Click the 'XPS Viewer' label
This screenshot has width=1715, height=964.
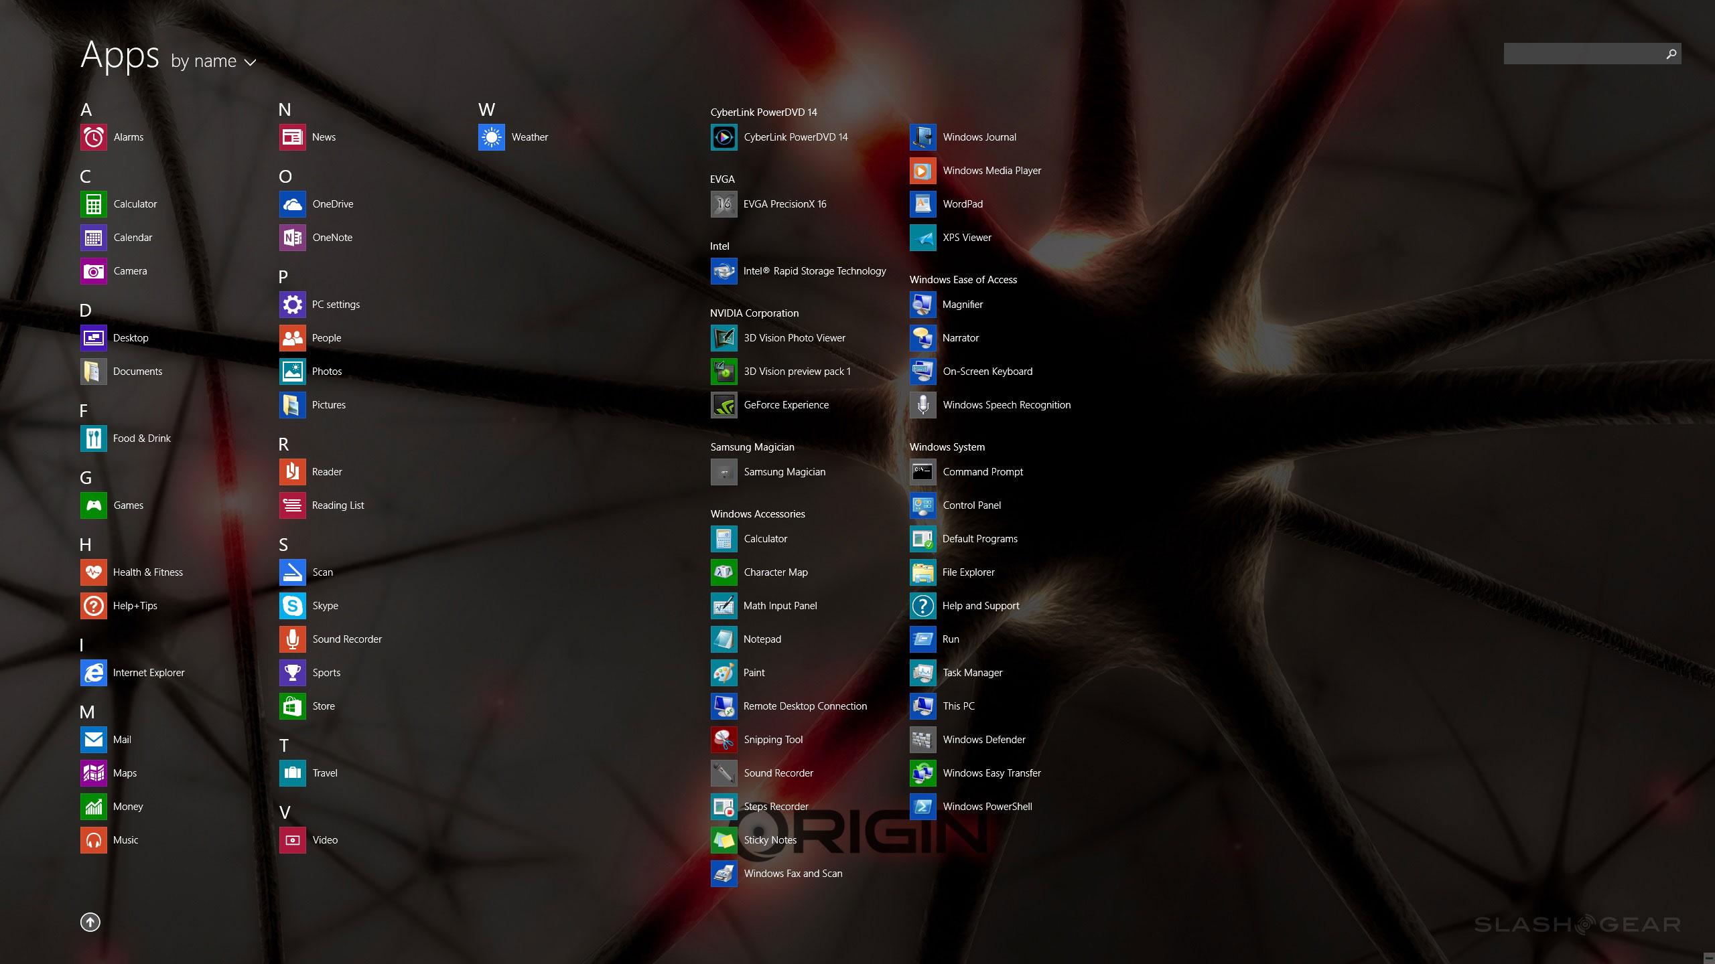point(967,238)
